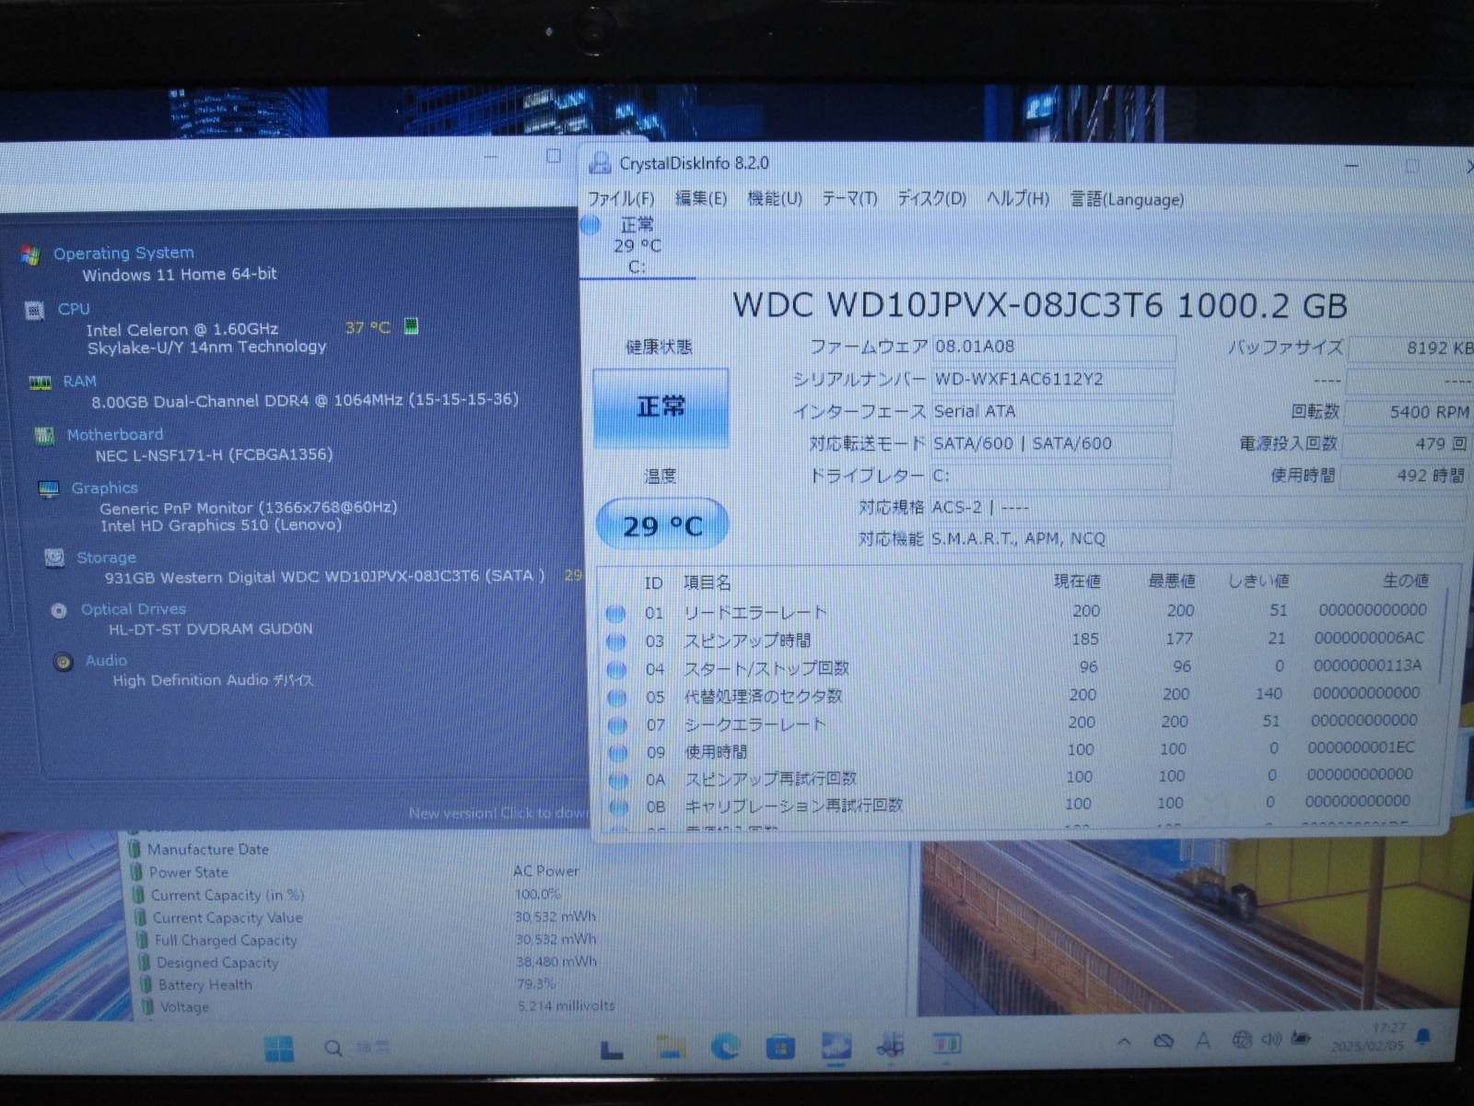
Task: Open the ファイル(F) menu in CrystalDiskInfo
Action: pos(621,199)
